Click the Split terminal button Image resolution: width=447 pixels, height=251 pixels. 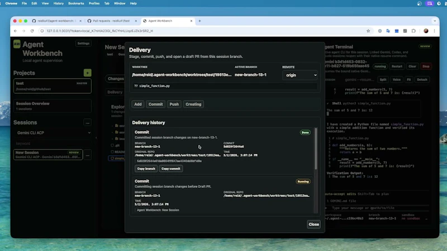[x=383, y=80]
